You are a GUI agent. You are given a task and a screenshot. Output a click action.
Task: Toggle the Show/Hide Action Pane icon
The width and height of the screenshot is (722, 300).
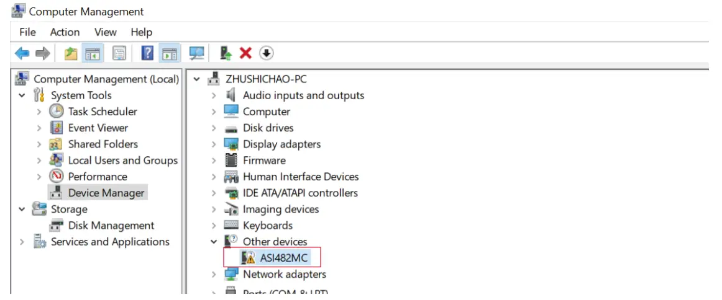pos(169,54)
